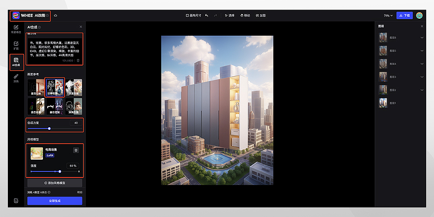Expand the 图层5 chevron
Viewport: 434px width, 217px height.
422,51
